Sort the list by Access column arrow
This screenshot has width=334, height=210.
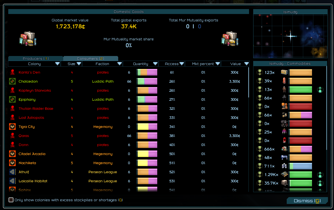click(182, 64)
